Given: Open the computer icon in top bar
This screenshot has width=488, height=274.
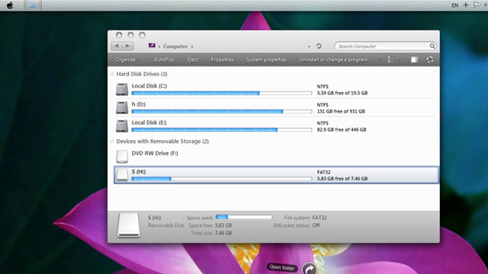Looking at the screenshot, I should coord(33,5).
